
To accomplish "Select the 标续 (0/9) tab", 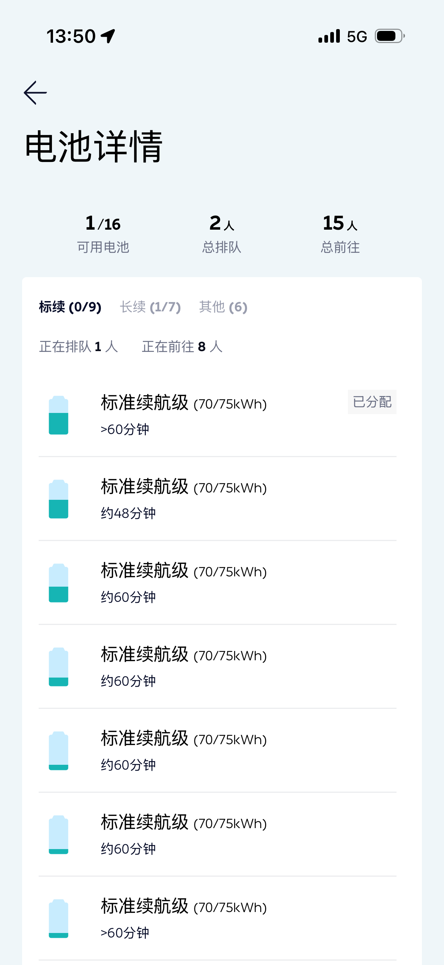I will 70,307.
